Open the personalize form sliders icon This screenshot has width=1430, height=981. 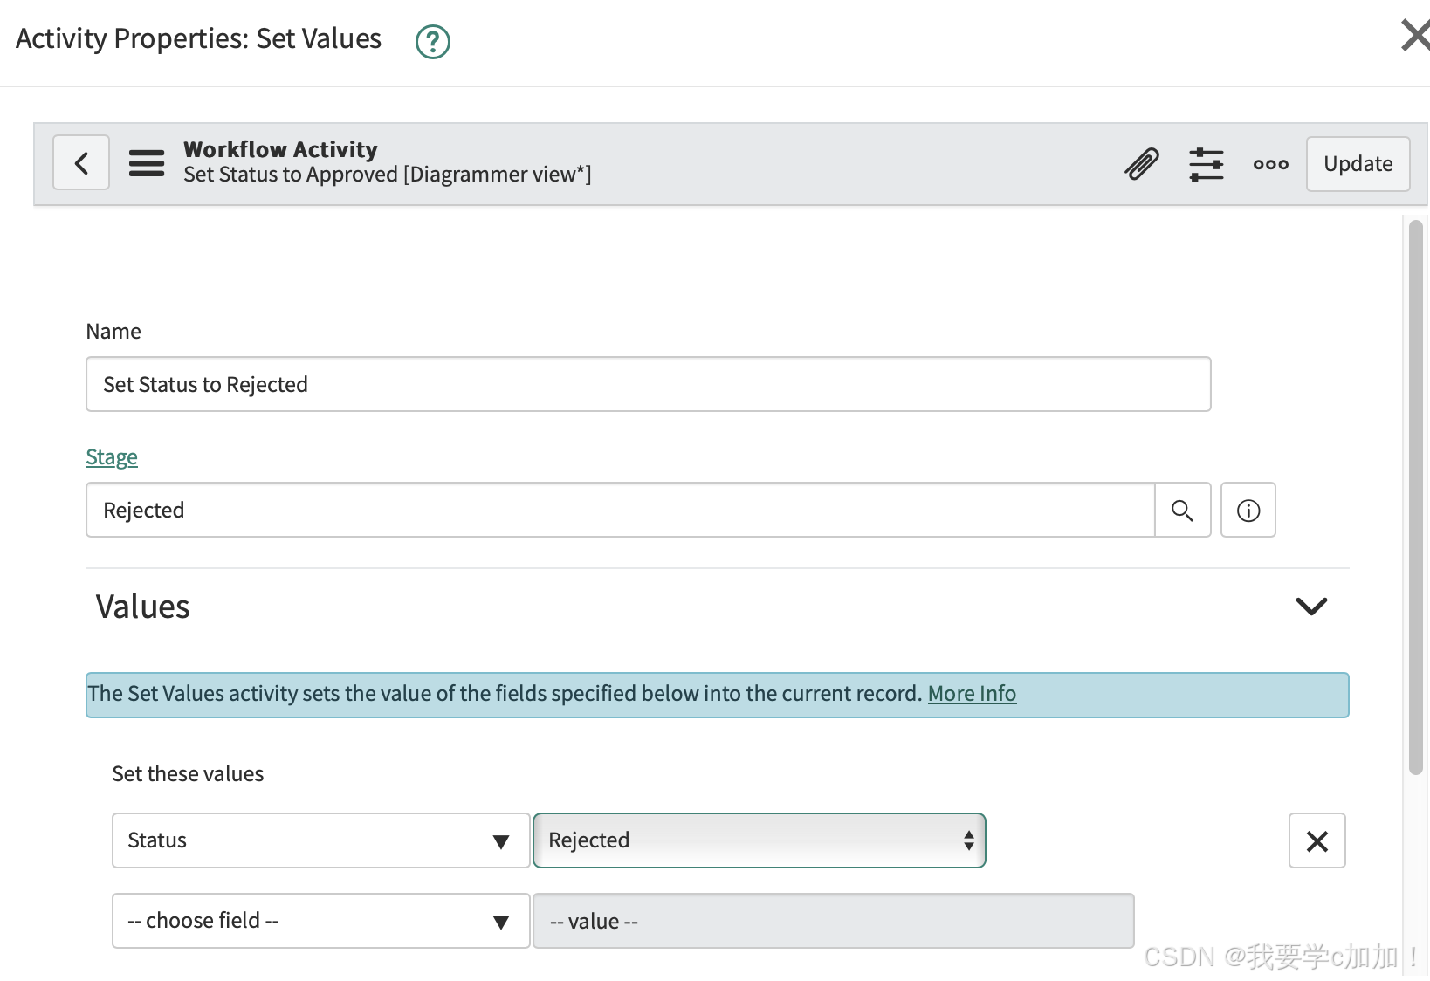[1206, 163]
